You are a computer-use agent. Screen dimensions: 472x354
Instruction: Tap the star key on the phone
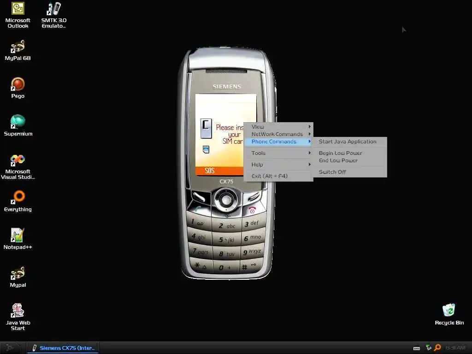(x=201, y=265)
